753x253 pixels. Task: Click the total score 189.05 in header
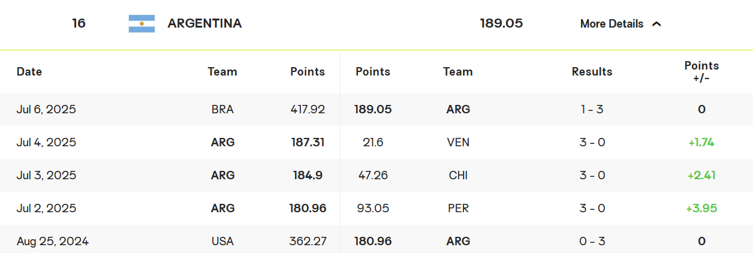coord(501,23)
